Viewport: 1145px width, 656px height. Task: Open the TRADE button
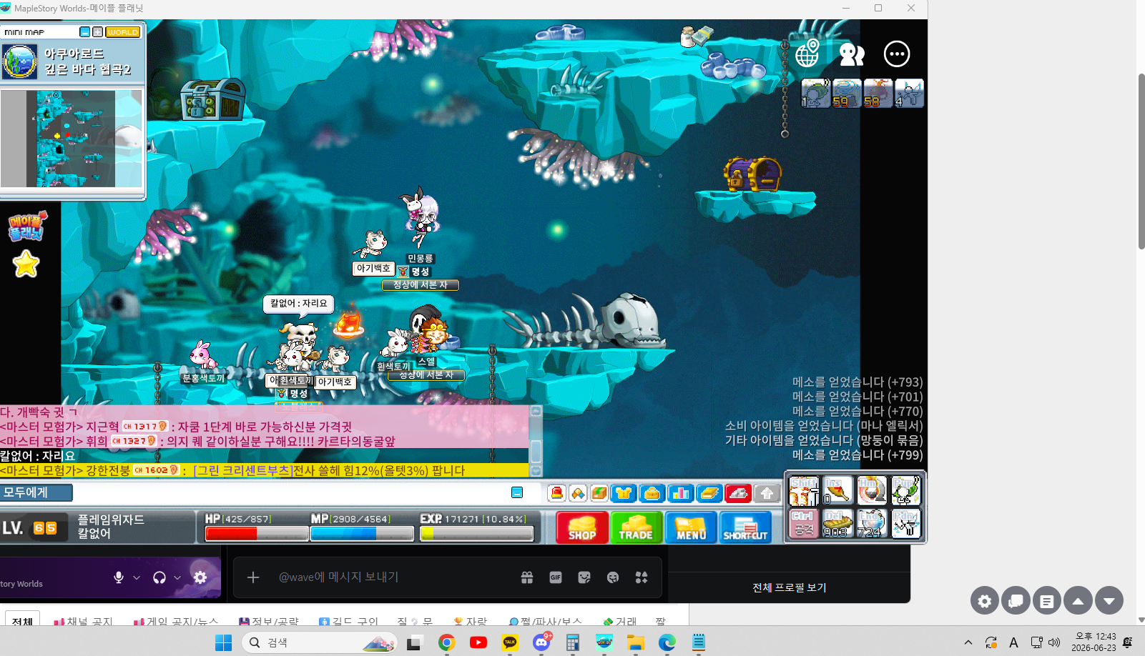tap(636, 527)
